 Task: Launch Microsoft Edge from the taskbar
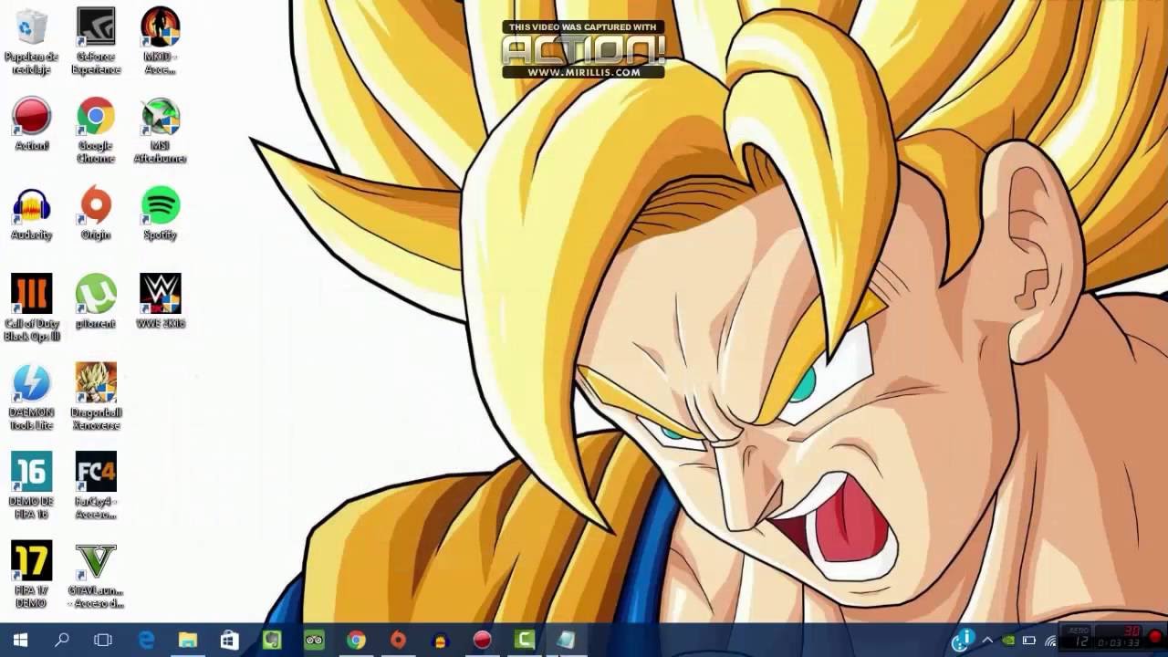[146, 640]
